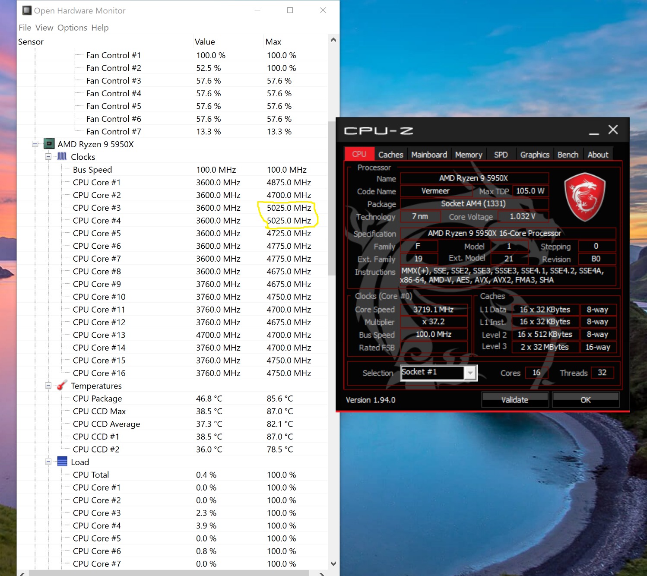The height and width of the screenshot is (576, 647).
Task: Select the Fan Control #7 row
Action: click(x=172, y=132)
